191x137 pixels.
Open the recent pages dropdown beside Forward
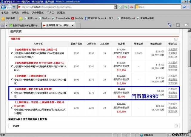click(14, 7)
